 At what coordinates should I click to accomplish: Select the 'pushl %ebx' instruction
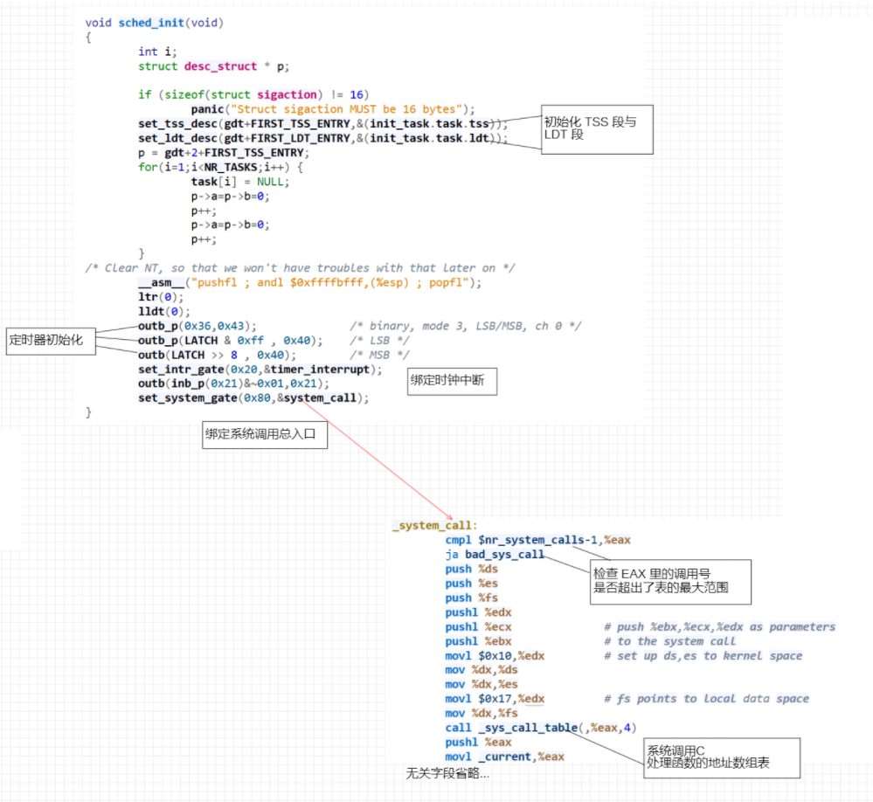point(478,641)
